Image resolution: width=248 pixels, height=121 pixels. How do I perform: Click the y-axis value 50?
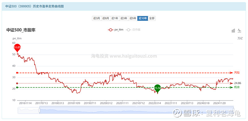(14, 55)
